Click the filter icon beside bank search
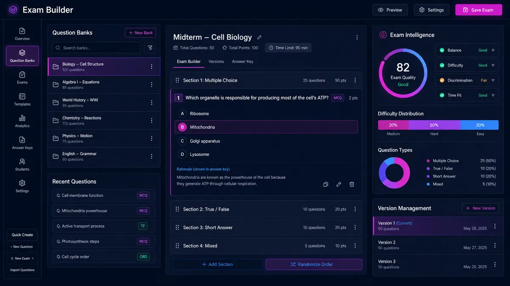 (x=150, y=48)
